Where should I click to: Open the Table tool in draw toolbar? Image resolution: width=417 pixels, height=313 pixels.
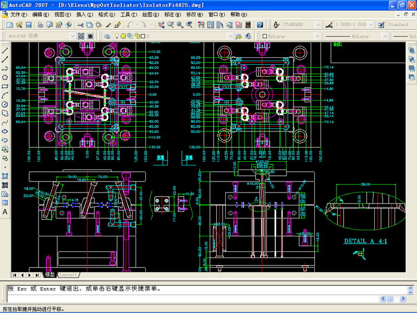pyautogui.click(x=5, y=202)
